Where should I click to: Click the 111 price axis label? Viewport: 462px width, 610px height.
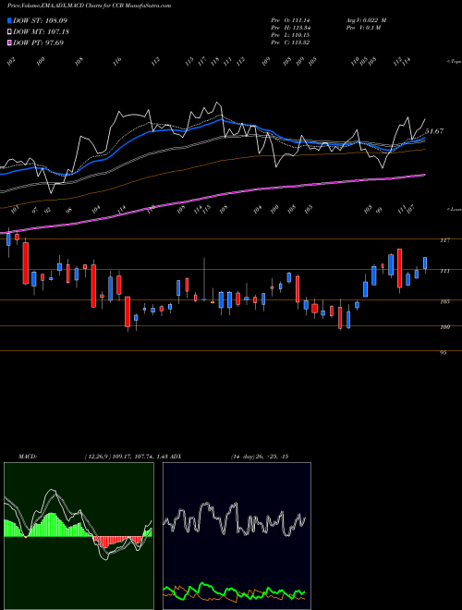pyautogui.click(x=445, y=271)
